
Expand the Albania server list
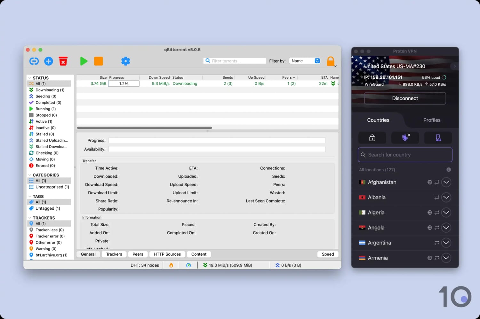(x=446, y=197)
